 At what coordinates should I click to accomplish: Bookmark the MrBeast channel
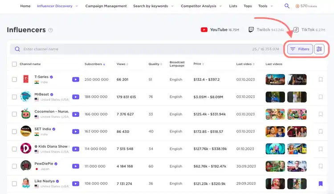click(321, 97)
